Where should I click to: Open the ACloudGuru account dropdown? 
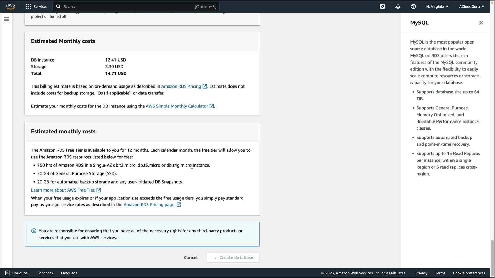click(472, 6)
